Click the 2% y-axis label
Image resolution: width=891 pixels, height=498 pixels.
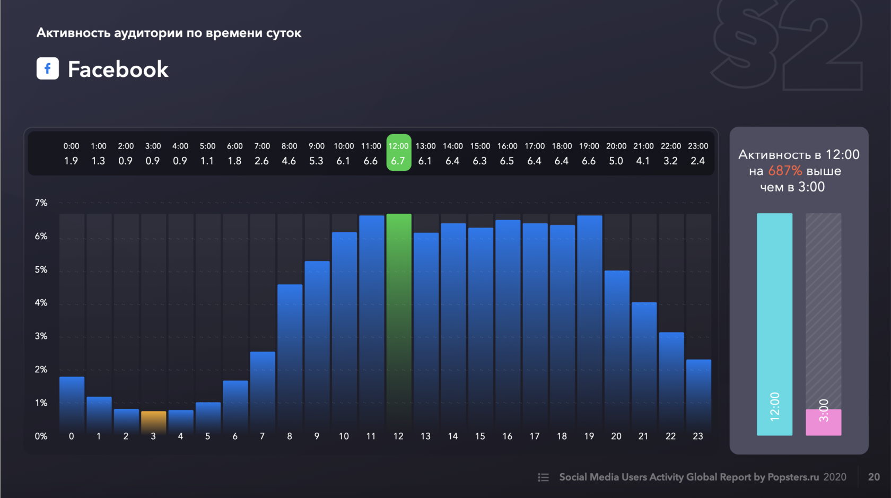[x=41, y=370]
